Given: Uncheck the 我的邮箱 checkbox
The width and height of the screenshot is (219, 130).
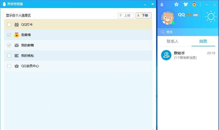Looking at the screenshot, I should (x=9, y=45).
